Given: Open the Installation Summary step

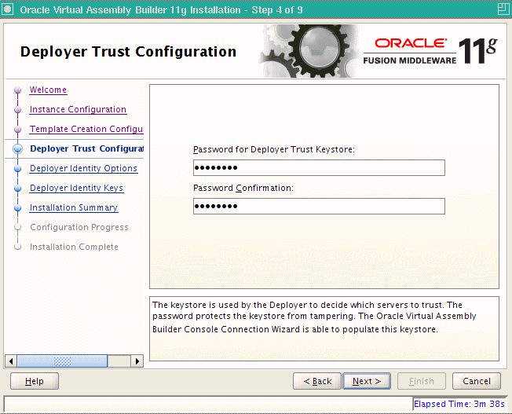Looking at the screenshot, I should coord(74,207).
